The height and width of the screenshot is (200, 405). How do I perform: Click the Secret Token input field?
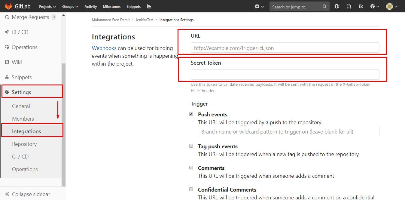click(285, 74)
